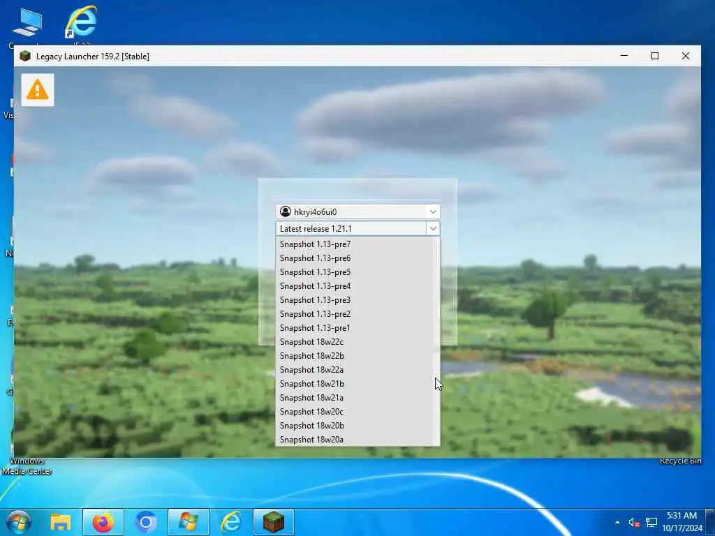This screenshot has width=715, height=536.
Task: Select the Computer desktop icon
Action: click(x=27, y=25)
